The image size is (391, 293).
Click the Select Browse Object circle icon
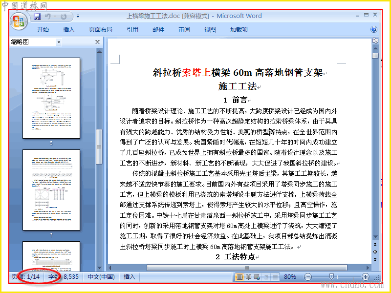tap(375, 252)
